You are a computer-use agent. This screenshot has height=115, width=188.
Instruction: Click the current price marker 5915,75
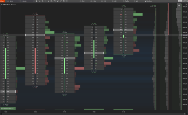pyautogui.click(x=185, y=35)
